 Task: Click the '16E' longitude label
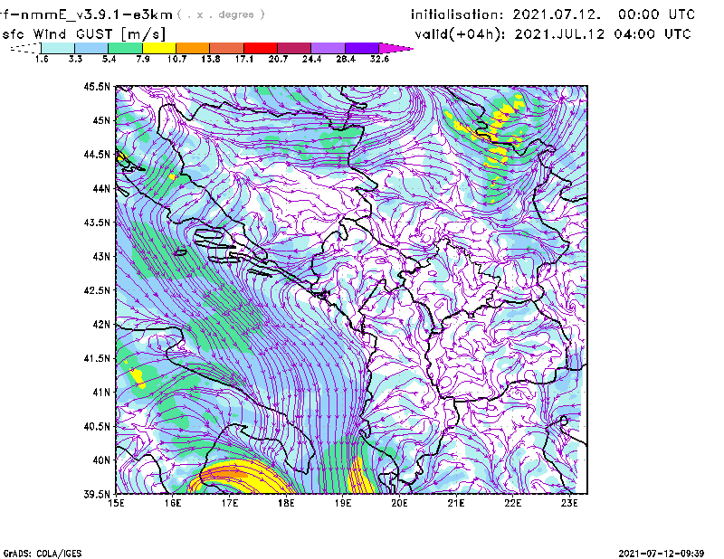tap(173, 503)
